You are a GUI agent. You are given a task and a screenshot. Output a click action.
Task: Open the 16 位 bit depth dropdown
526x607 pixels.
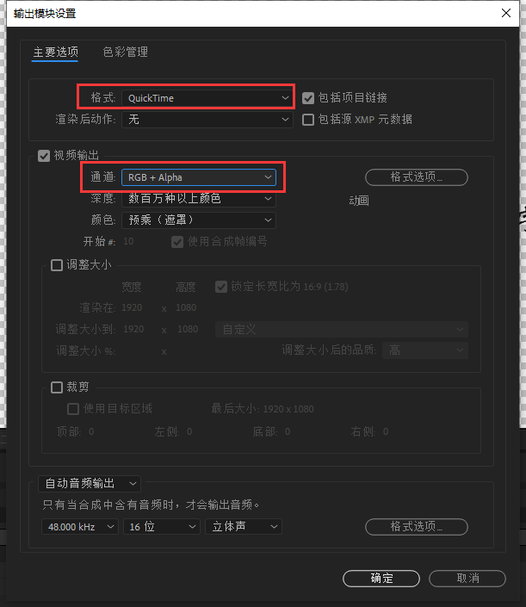tap(161, 526)
